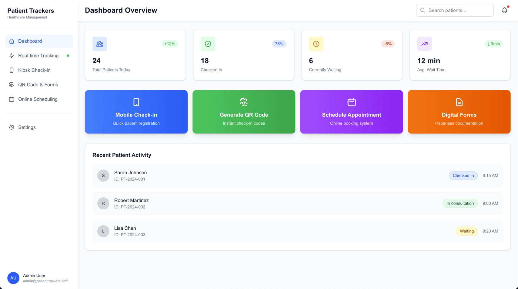Click the Dashboard home icon

pos(12,41)
